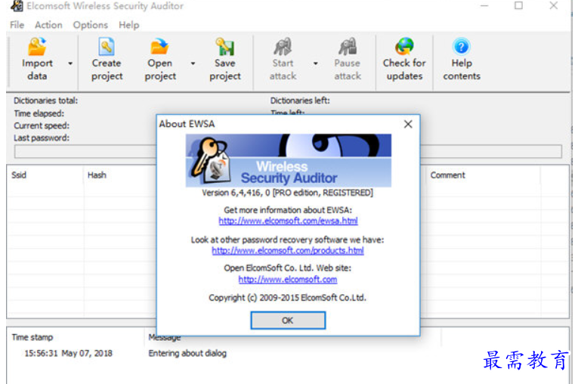Screen dimensions: 575x384
Task: Maximize the Wireless Security Auditor window
Action: point(518,5)
